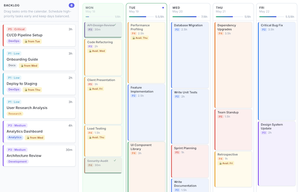Select the MON May 18 column header
Screen dimensions: 299x192
(103, 12)
